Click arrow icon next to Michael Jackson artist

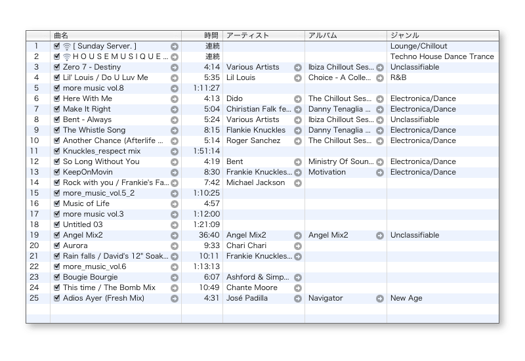(298, 183)
